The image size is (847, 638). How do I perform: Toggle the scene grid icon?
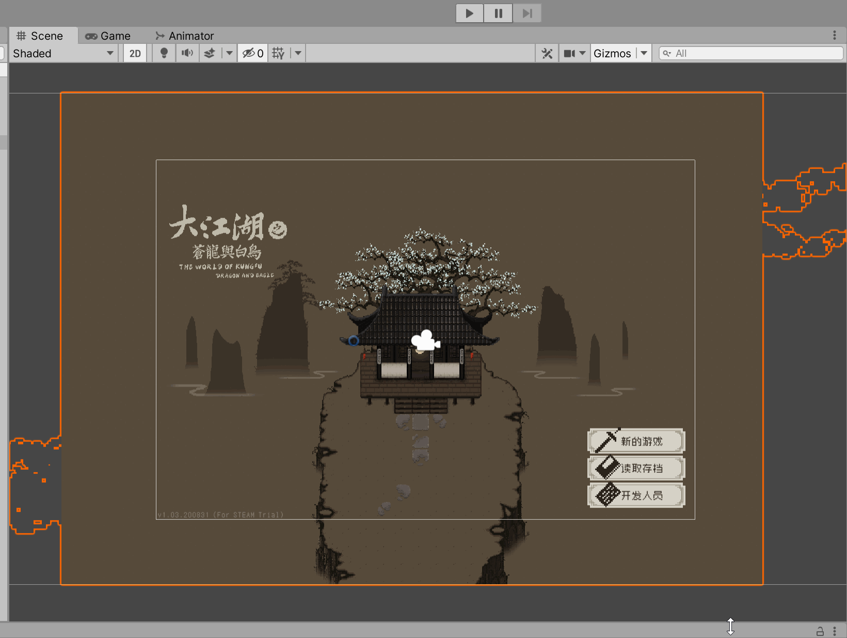[x=278, y=53]
